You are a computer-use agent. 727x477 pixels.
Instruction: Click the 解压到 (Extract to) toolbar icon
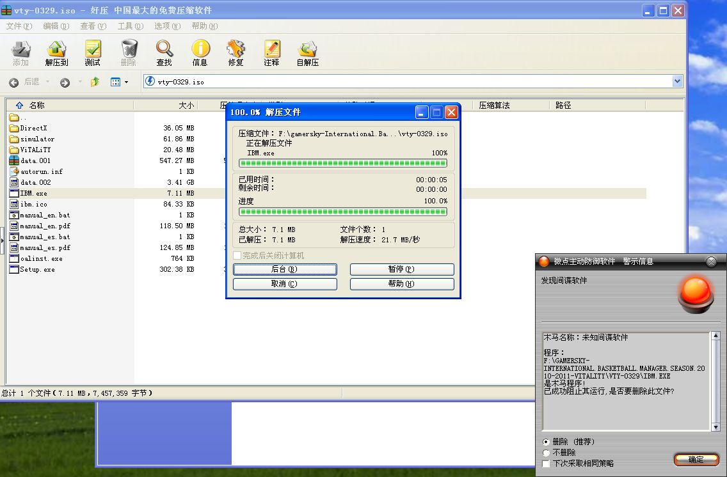point(56,53)
